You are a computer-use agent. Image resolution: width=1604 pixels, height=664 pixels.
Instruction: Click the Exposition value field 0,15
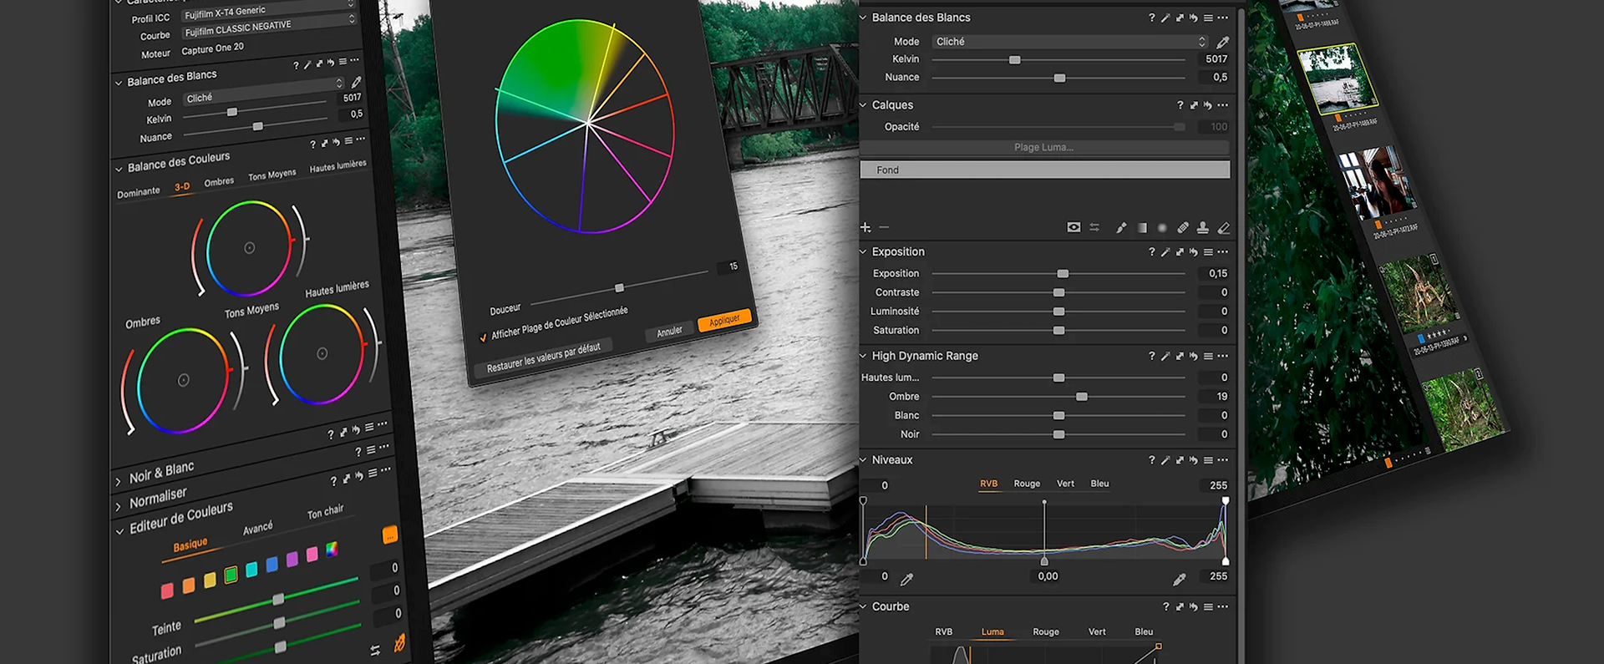(x=1214, y=274)
